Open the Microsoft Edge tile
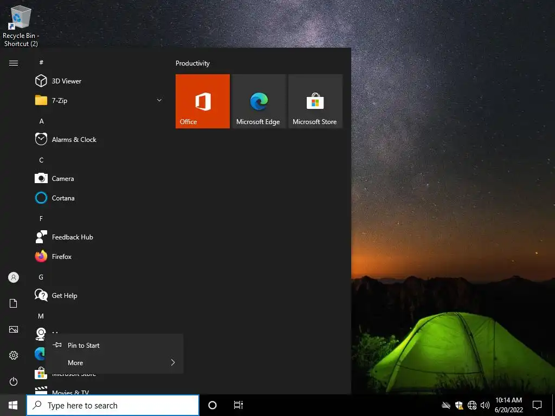Image resolution: width=555 pixels, height=416 pixels. 259,101
